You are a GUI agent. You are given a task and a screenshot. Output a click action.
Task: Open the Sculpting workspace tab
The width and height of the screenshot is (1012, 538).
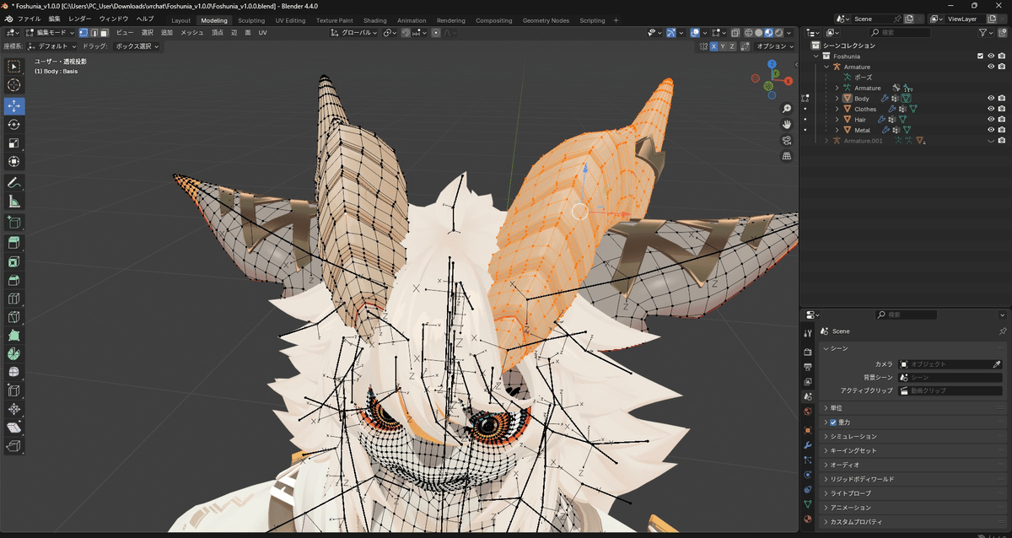pos(250,20)
